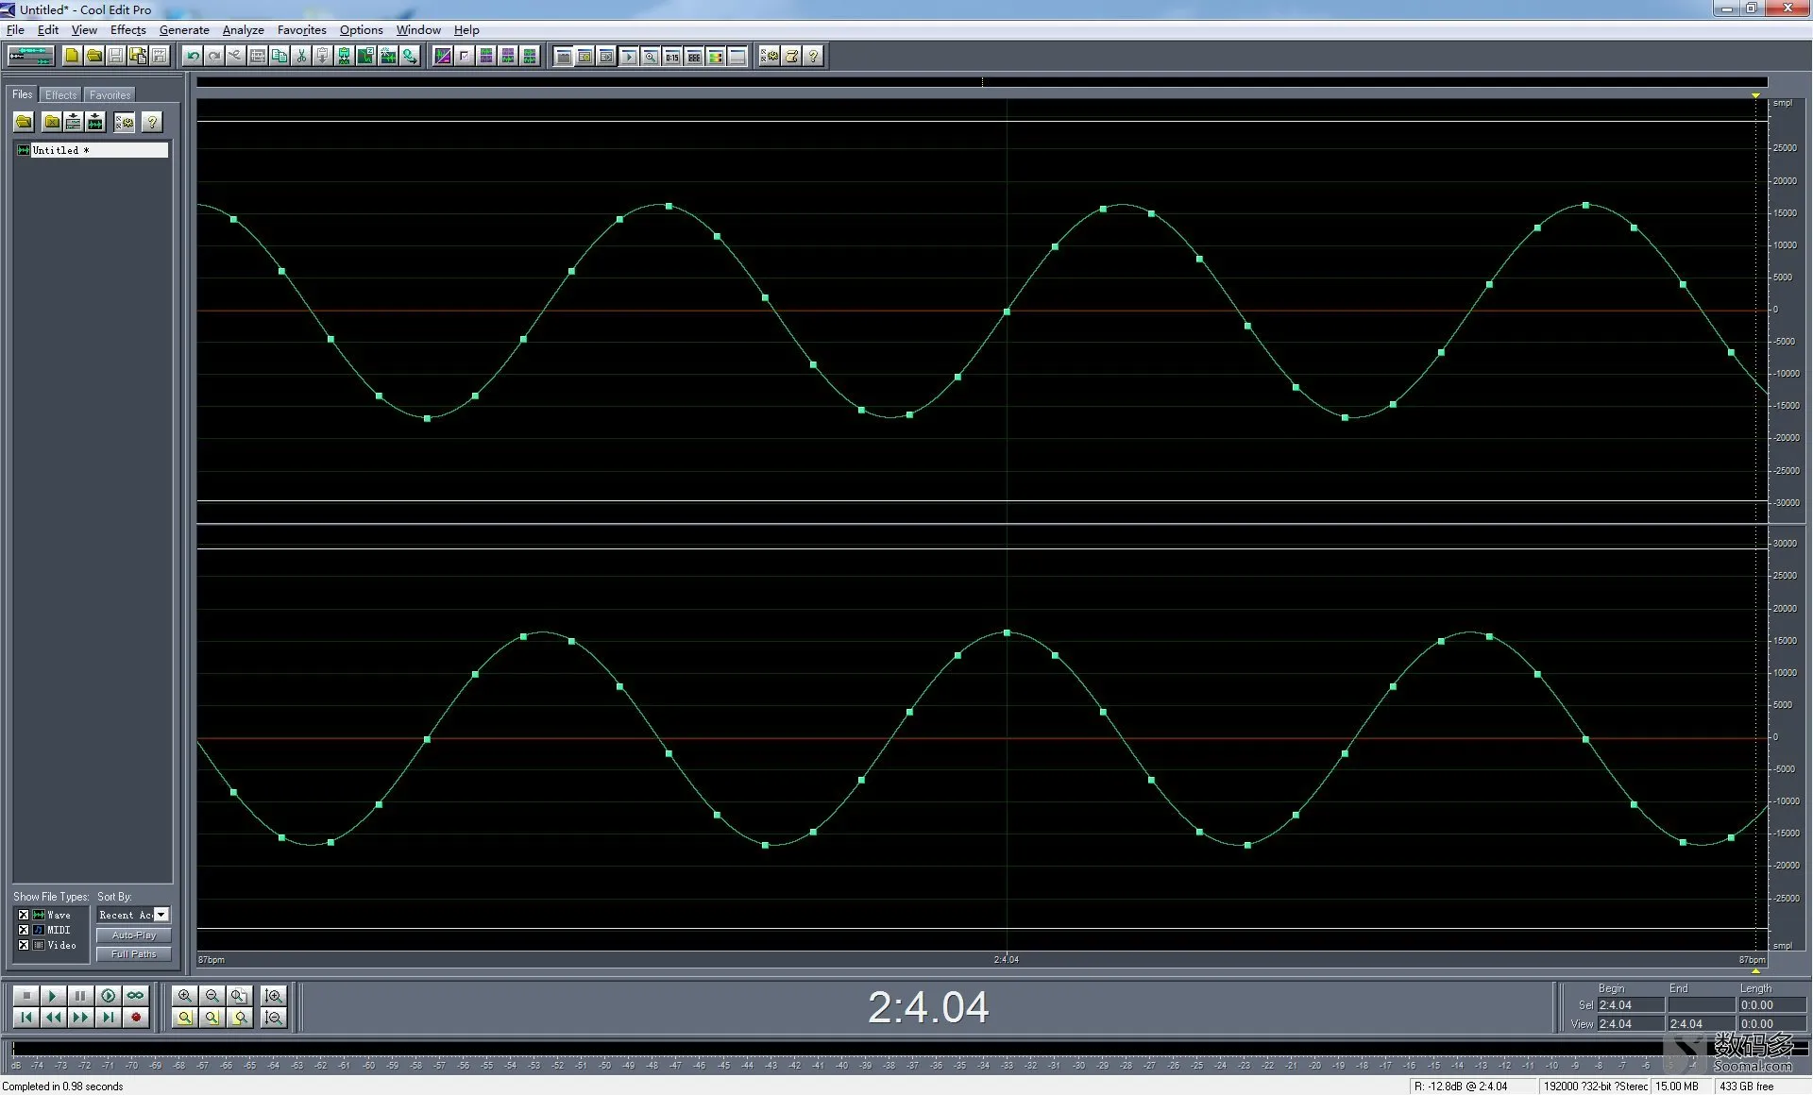Click the Sel Begin time field
The height and width of the screenshot is (1095, 1813).
point(1630,1005)
